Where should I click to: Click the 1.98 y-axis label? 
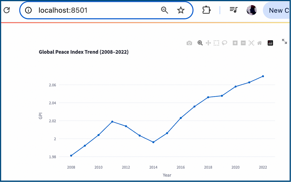(x=52, y=157)
